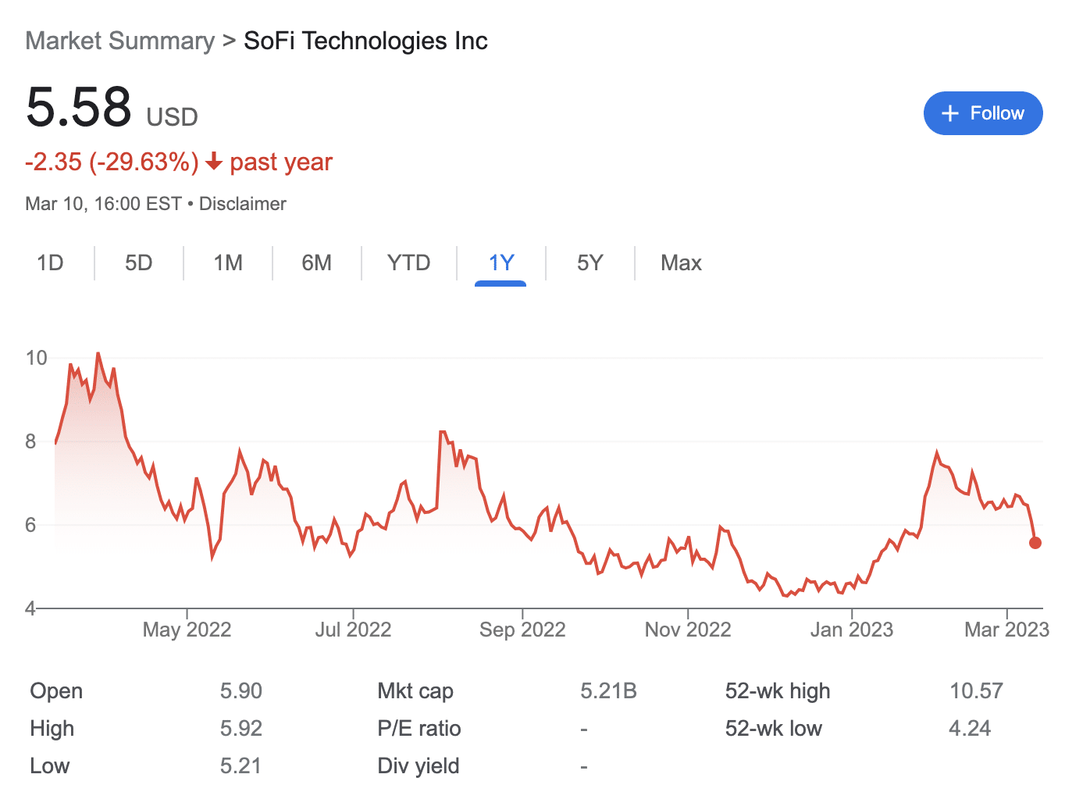1090x792 pixels.
Task: Choose the 1M chart range
Action: coord(228,262)
